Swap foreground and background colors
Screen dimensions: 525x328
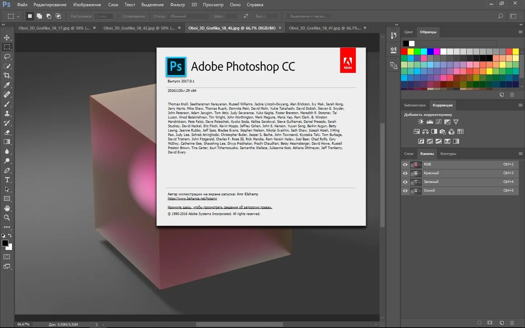(x=10, y=235)
